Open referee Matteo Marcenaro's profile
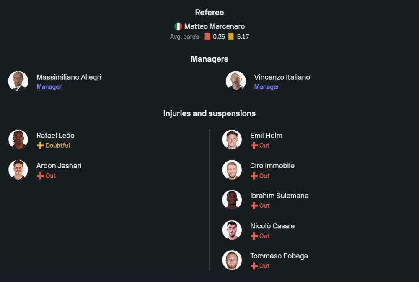 [215, 26]
